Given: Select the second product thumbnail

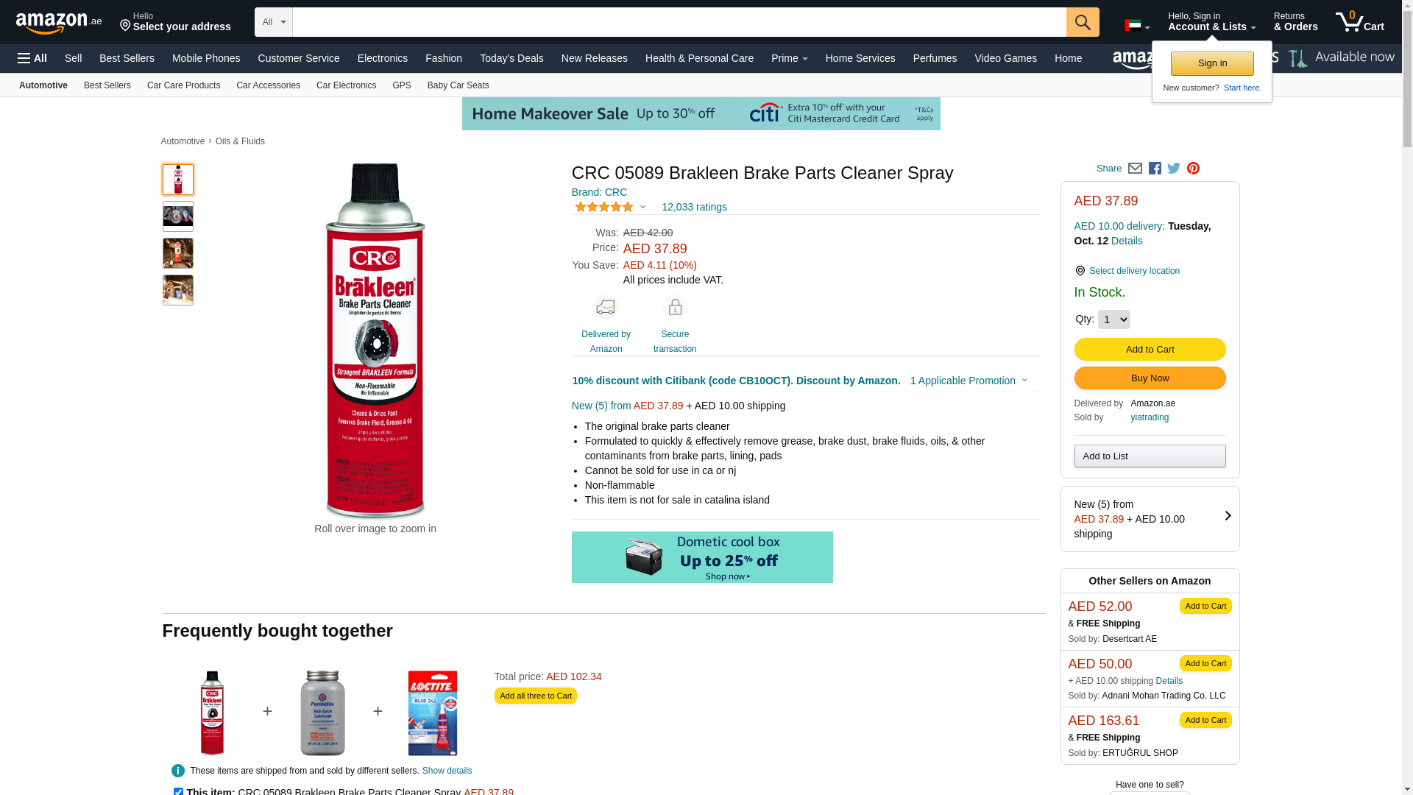Looking at the screenshot, I should tap(178, 216).
